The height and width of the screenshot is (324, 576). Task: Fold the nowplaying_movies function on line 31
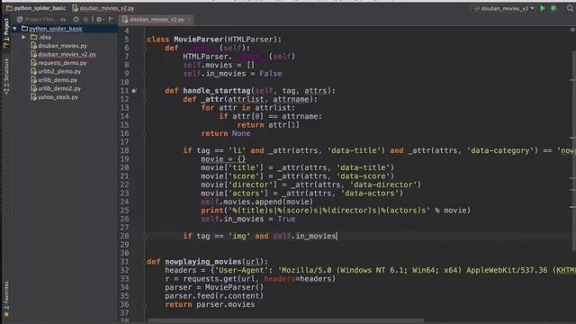point(145,262)
